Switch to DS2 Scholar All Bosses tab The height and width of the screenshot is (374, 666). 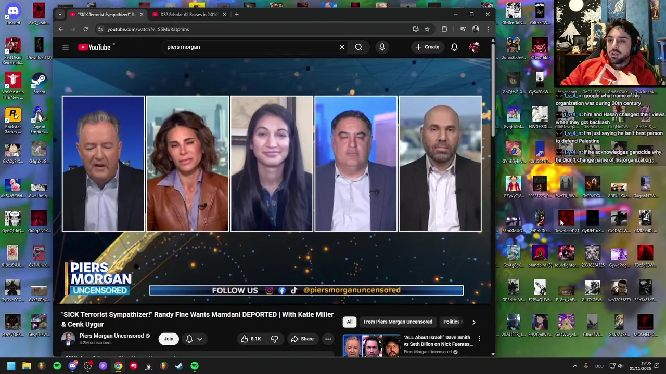coord(188,15)
